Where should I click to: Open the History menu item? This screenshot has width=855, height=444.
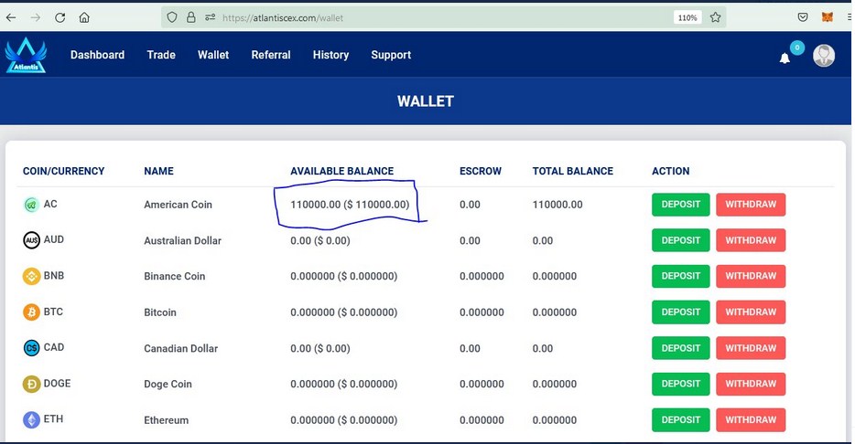coord(330,55)
